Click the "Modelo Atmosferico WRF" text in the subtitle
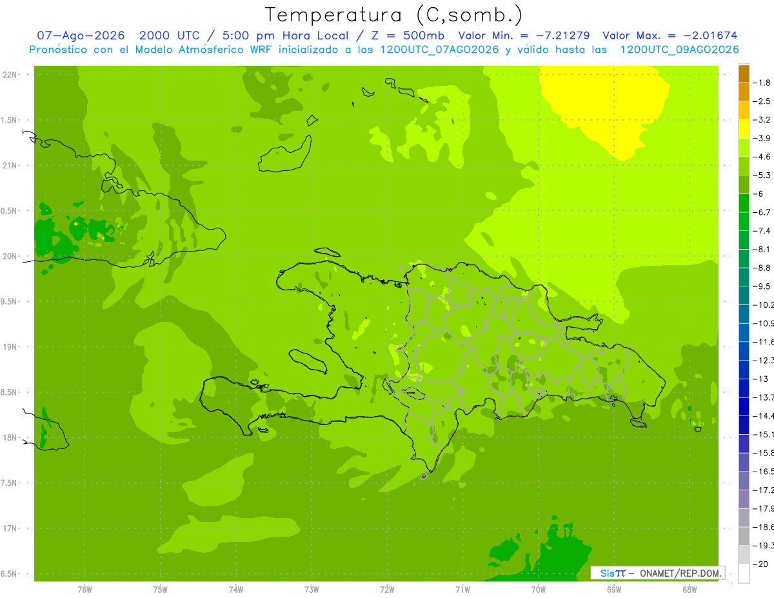The width and height of the screenshot is (774, 598). click(204, 50)
